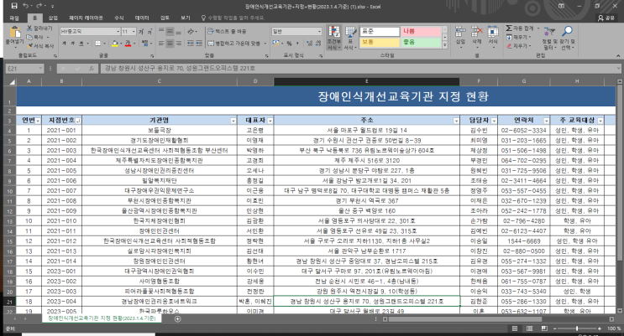624x336 pixels.
Task: Apply the 보통 (Neutral) cell style
Action: click(x=380, y=42)
